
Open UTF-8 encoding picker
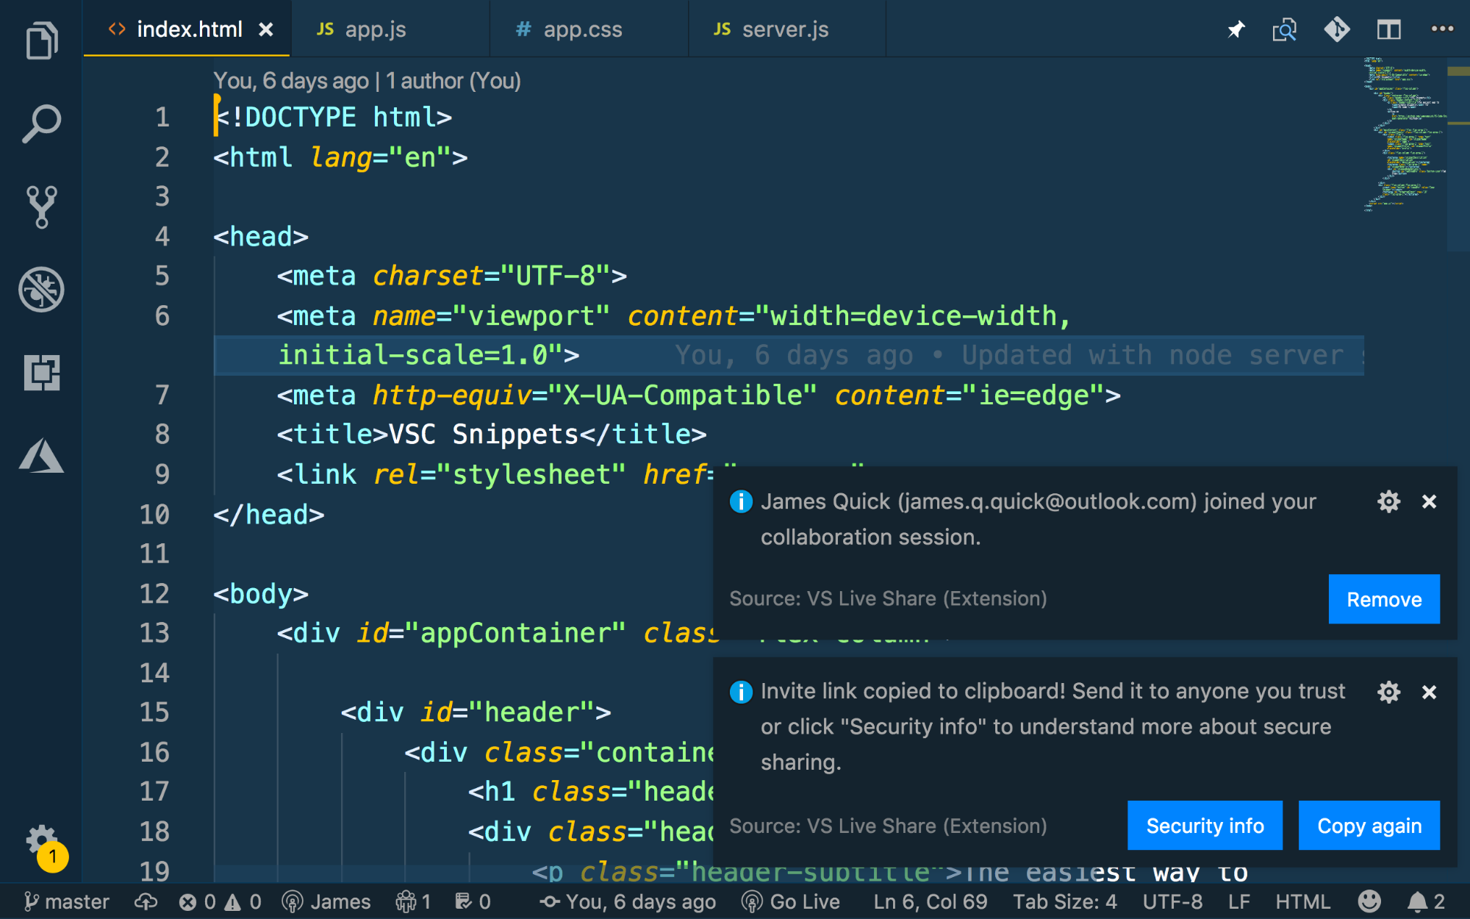(1173, 901)
